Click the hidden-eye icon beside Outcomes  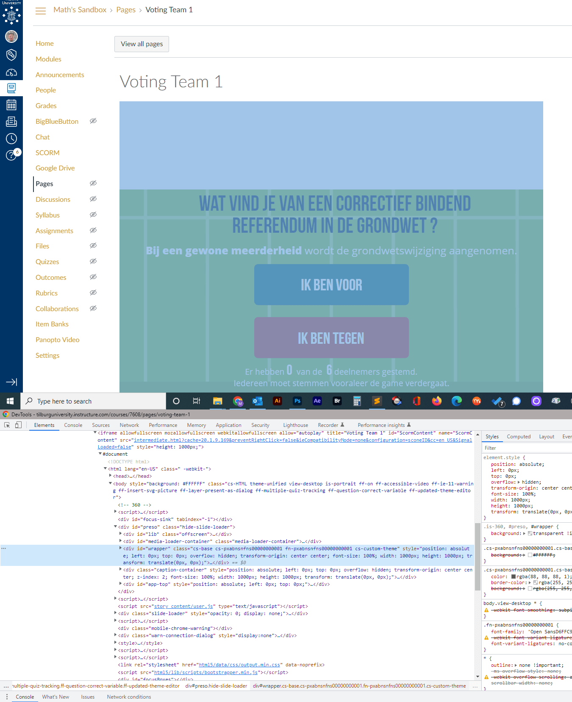click(x=93, y=277)
